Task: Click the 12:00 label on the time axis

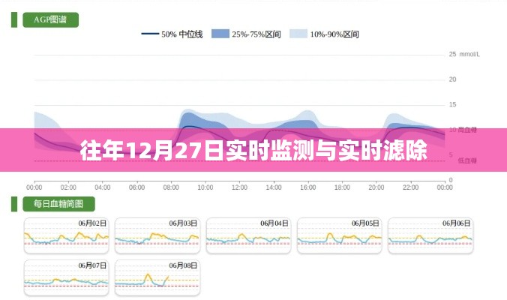Action: coord(240,186)
